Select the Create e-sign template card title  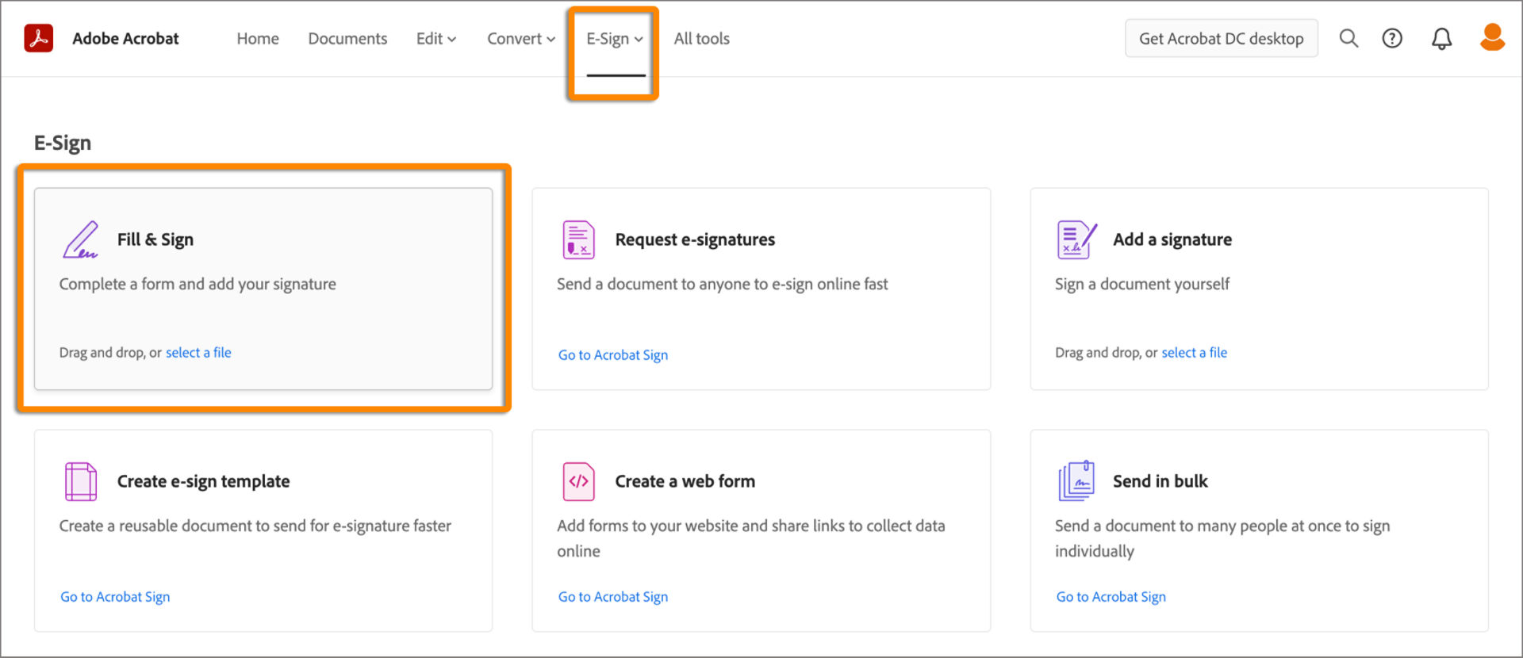pos(203,481)
